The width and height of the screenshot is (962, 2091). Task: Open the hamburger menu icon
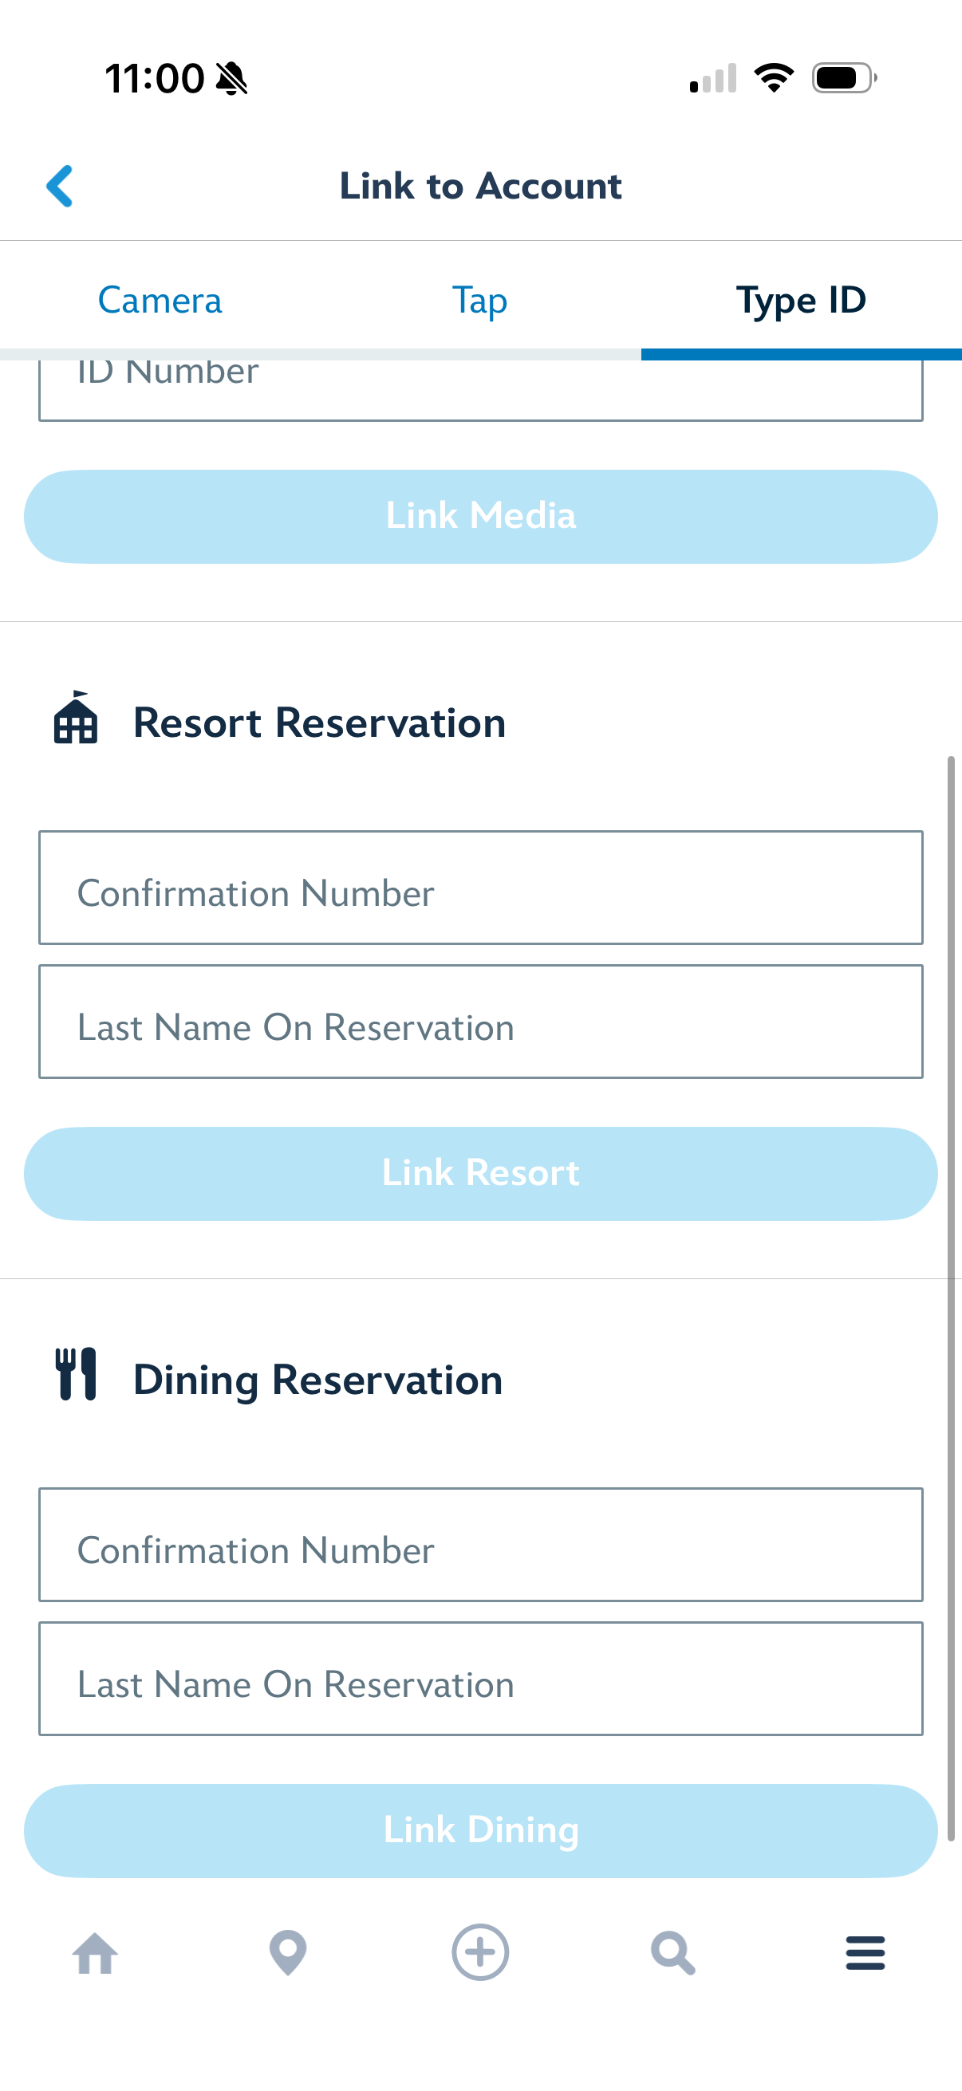[x=865, y=1952]
